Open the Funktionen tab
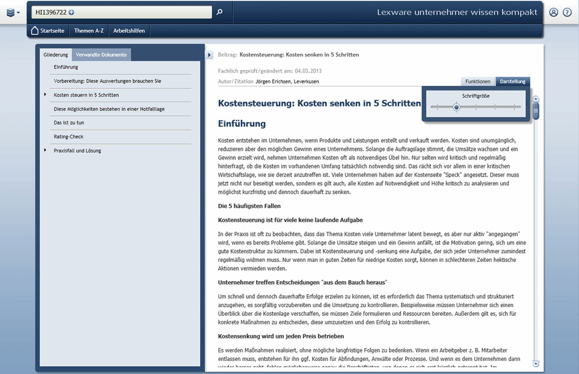The height and width of the screenshot is (374, 579). [478, 81]
